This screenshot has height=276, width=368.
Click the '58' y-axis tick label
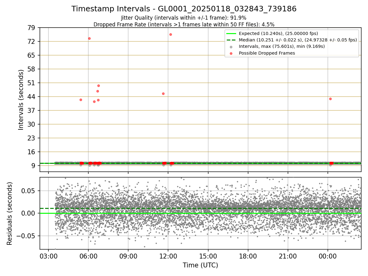pos(32,69)
